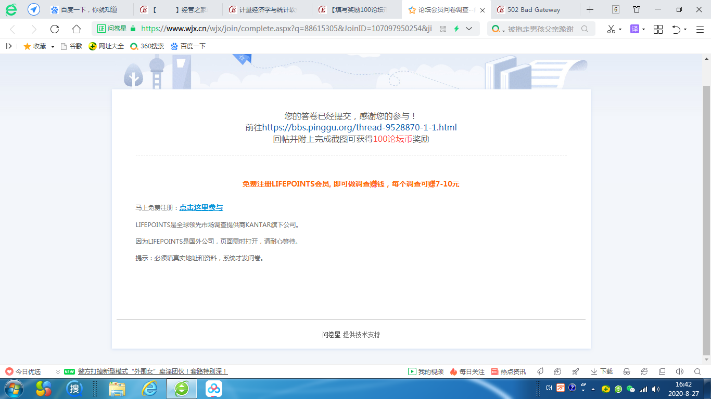Open the 百度一下 bookmark

click(x=188, y=46)
